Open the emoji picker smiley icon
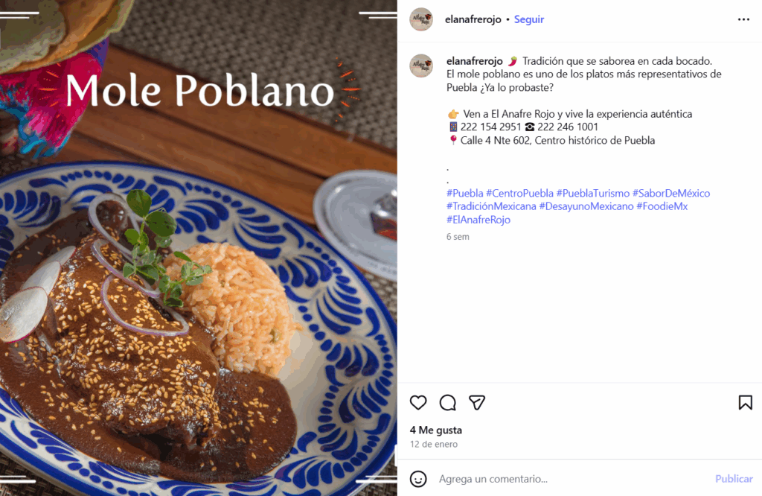 [418, 479]
